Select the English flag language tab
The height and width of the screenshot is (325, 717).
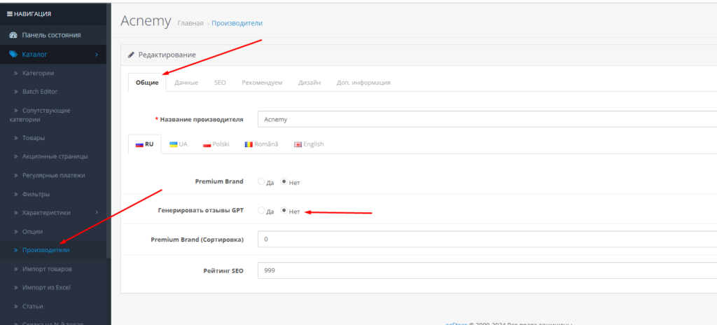click(x=308, y=144)
